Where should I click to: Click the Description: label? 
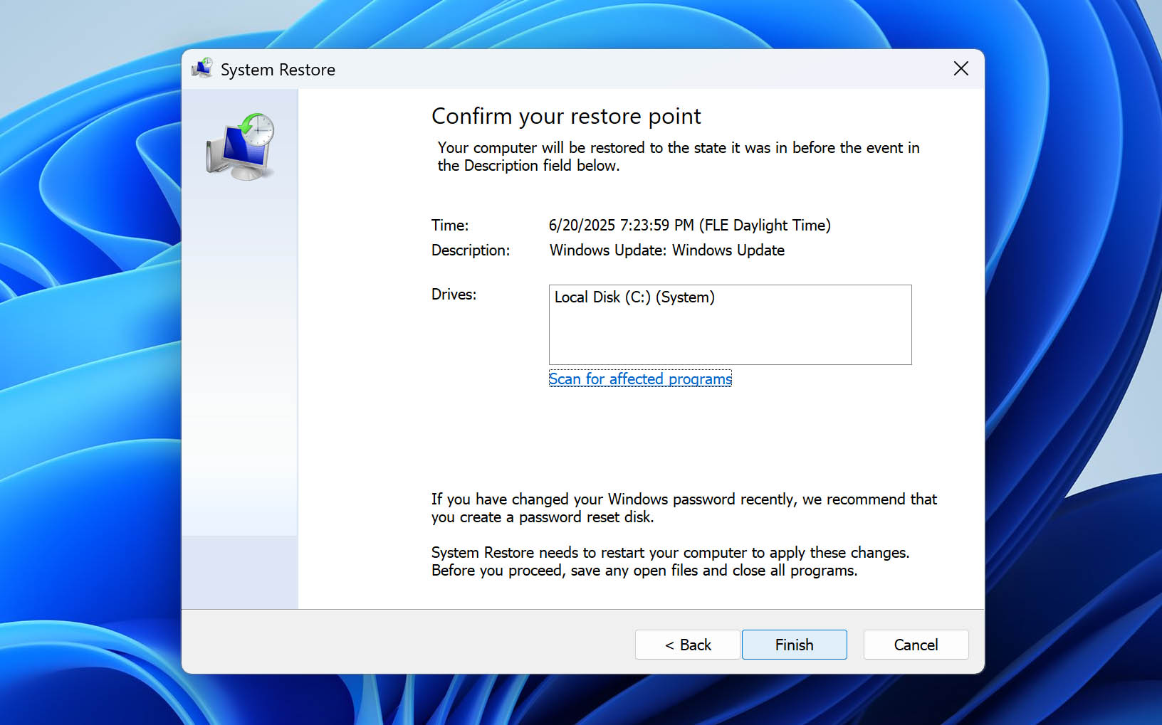tap(471, 250)
